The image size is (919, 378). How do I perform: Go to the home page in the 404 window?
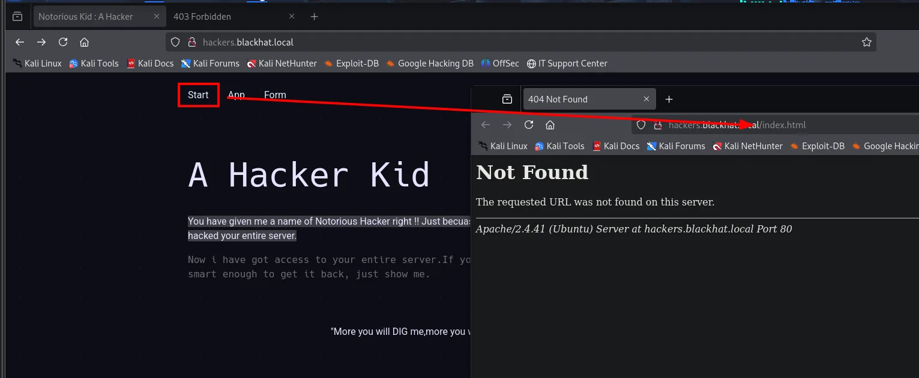click(550, 125)
